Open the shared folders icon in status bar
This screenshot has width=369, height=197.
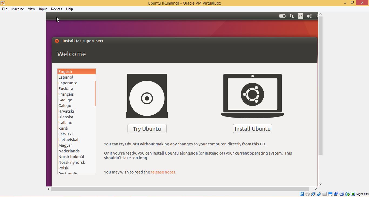pos(325,194)
